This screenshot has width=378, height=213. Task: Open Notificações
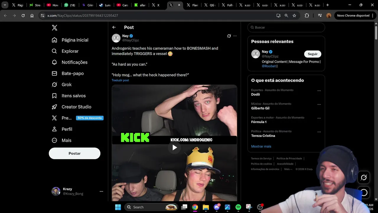point(70,62)
